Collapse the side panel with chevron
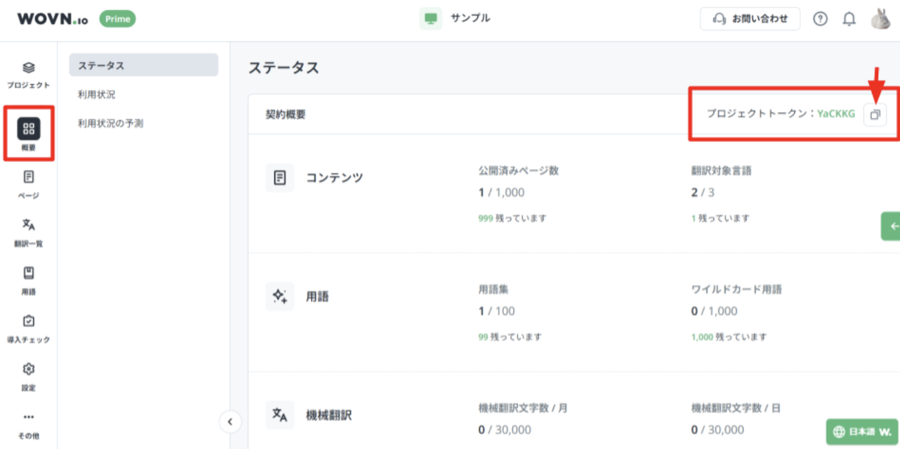 click(230, 422)
